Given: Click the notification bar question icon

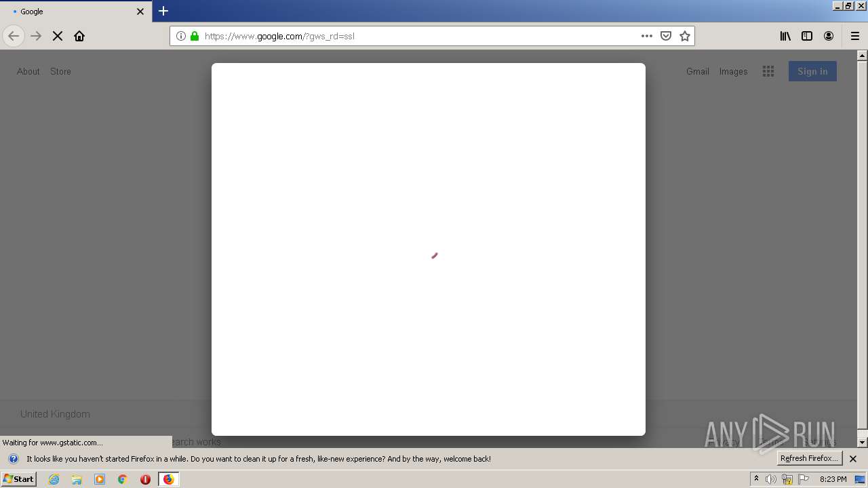Looking at the screenshot, I should [13, 459].
